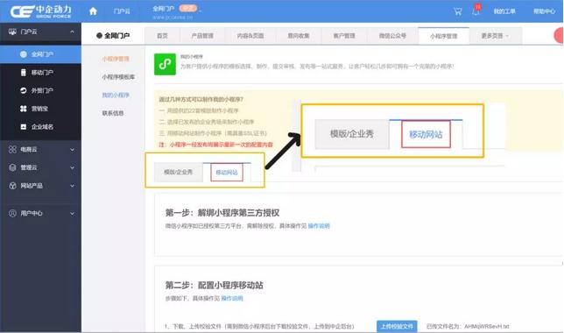Switch to the 产品管理 tab

202,36
